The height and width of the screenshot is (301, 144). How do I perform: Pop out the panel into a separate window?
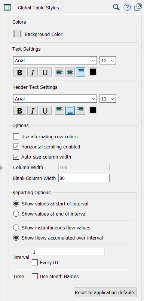[138, 7]
